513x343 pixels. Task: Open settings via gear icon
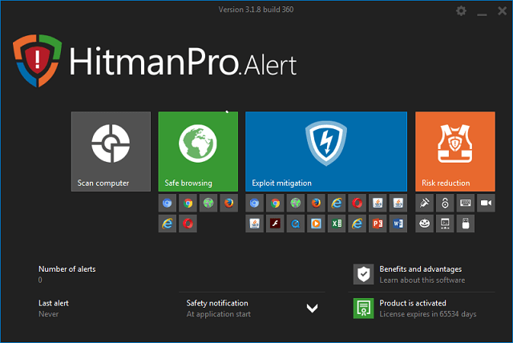[x=462, y=11]
